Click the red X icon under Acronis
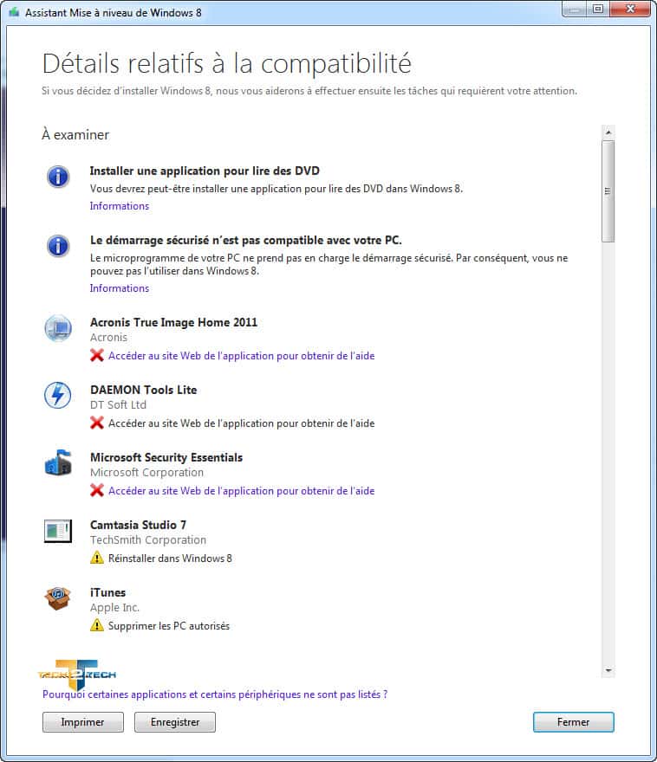 pyautogui.click(x=97, y=356)
